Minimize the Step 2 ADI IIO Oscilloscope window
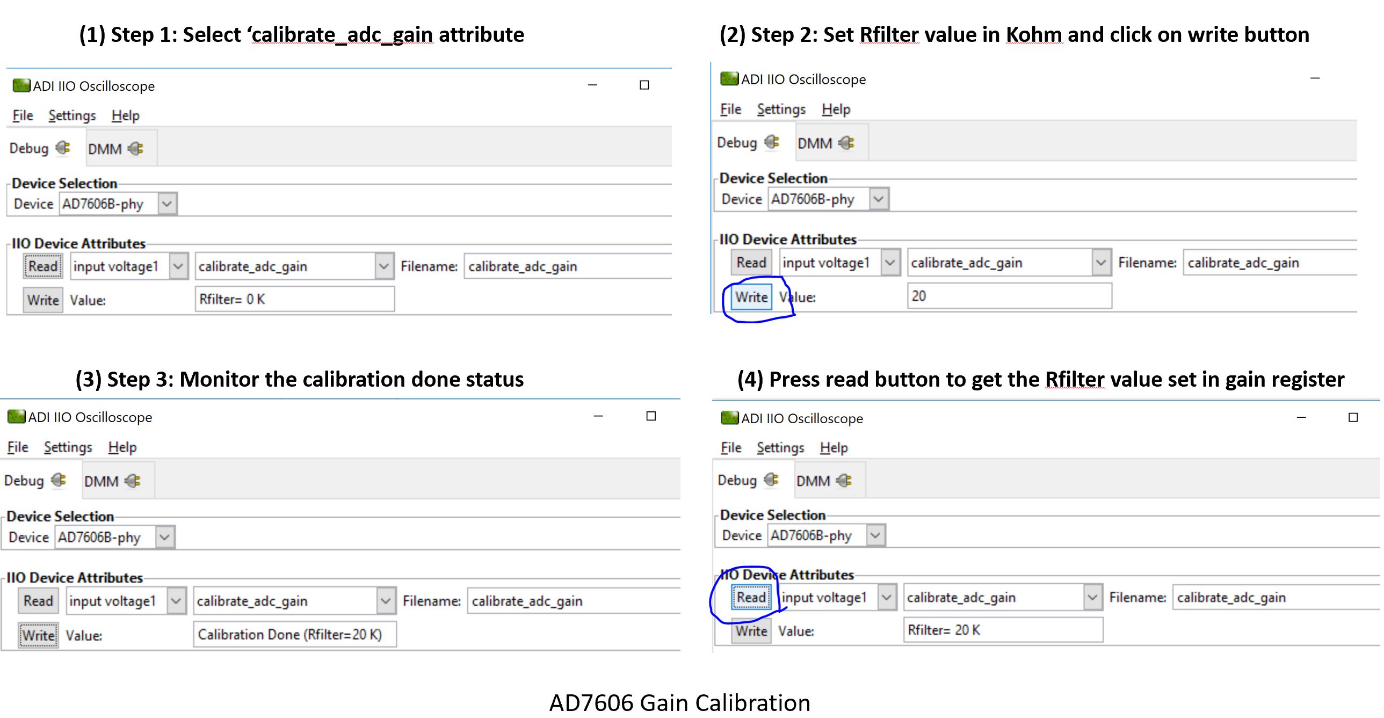 [x=1315, y=78]
